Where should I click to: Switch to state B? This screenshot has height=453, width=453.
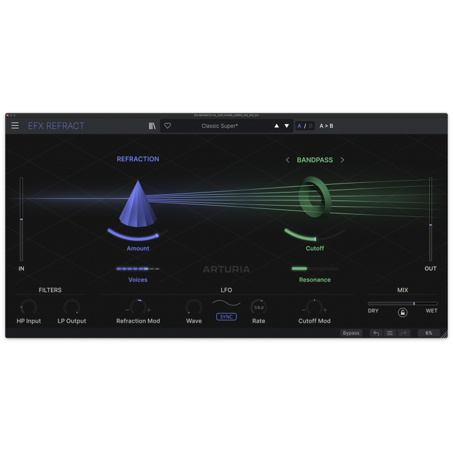tap(311, 126)
